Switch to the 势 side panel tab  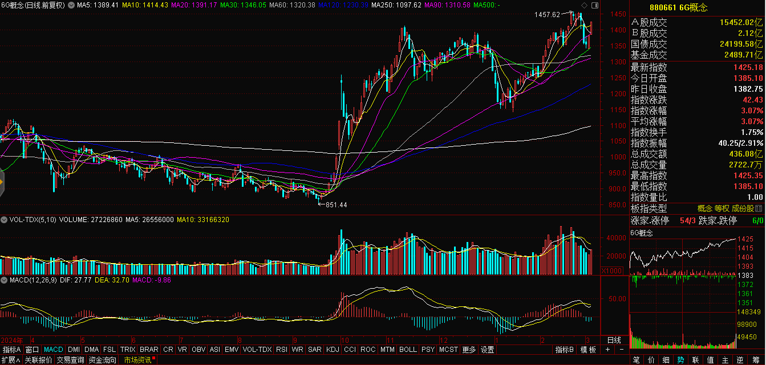(681, 360)
